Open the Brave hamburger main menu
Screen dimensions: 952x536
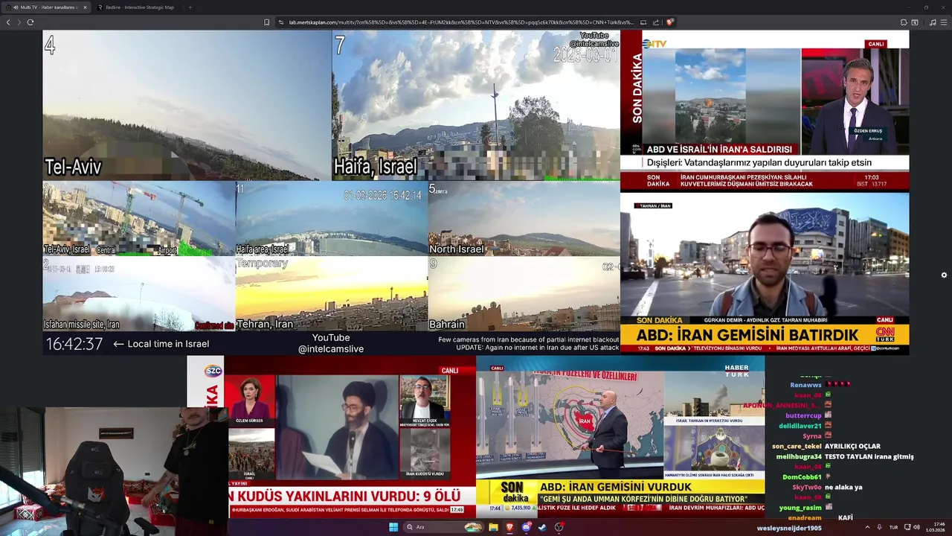click(x=944, y=22)
